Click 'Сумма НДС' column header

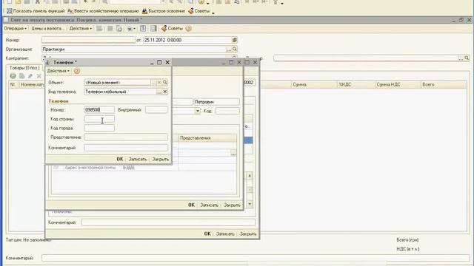398,84
